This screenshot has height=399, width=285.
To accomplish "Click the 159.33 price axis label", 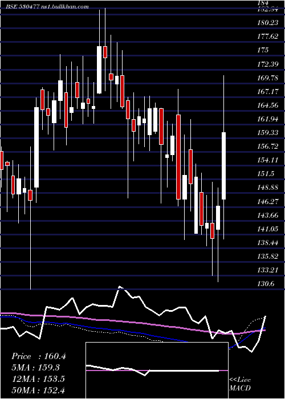I will coord(267,133).
